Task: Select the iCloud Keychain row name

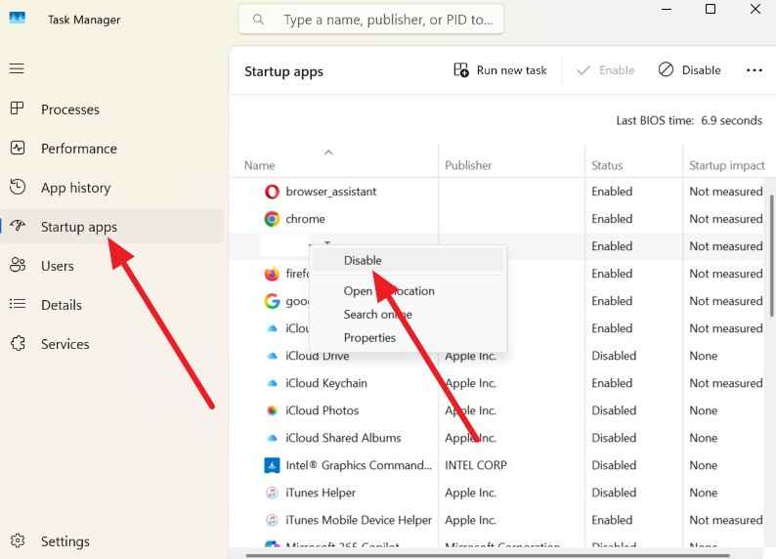Action: tap(326, 383)
